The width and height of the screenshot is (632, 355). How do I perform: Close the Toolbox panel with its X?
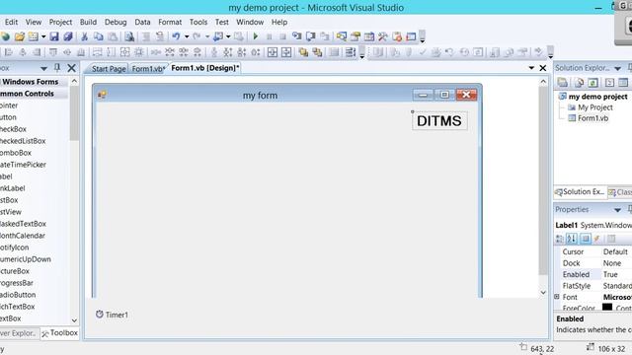tap(72, 68)
